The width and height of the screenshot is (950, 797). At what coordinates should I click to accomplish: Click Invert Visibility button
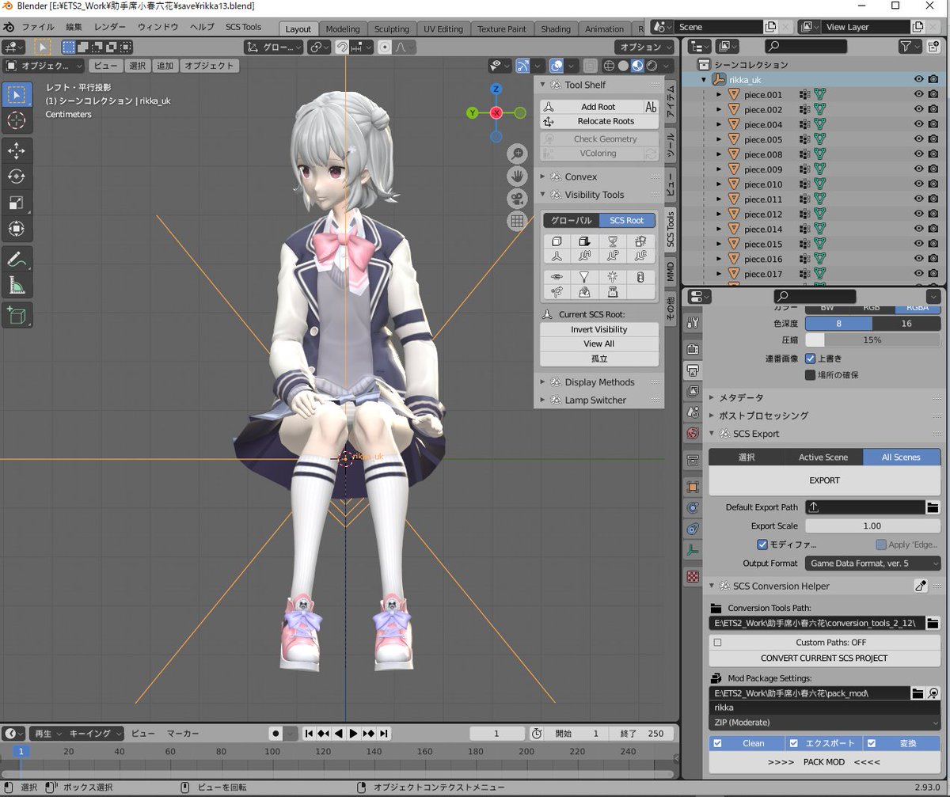tap(599, 329)
